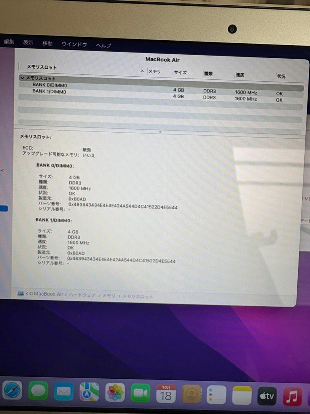The height and width of the screenshot is (414, 310).
Task: Launch the Apple TV app
Action: (267, 396)
